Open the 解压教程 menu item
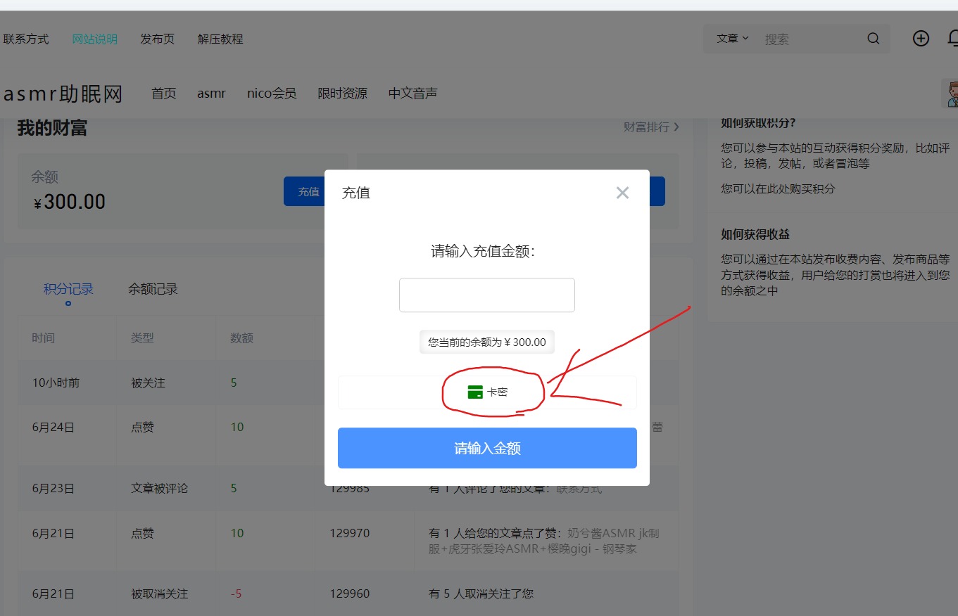 click(220, 39)
